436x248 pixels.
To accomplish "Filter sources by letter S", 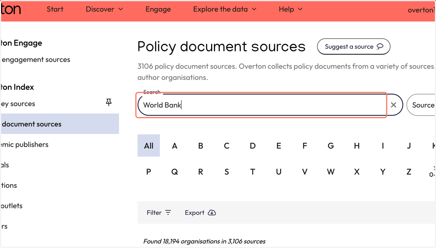I will point(227,172).
